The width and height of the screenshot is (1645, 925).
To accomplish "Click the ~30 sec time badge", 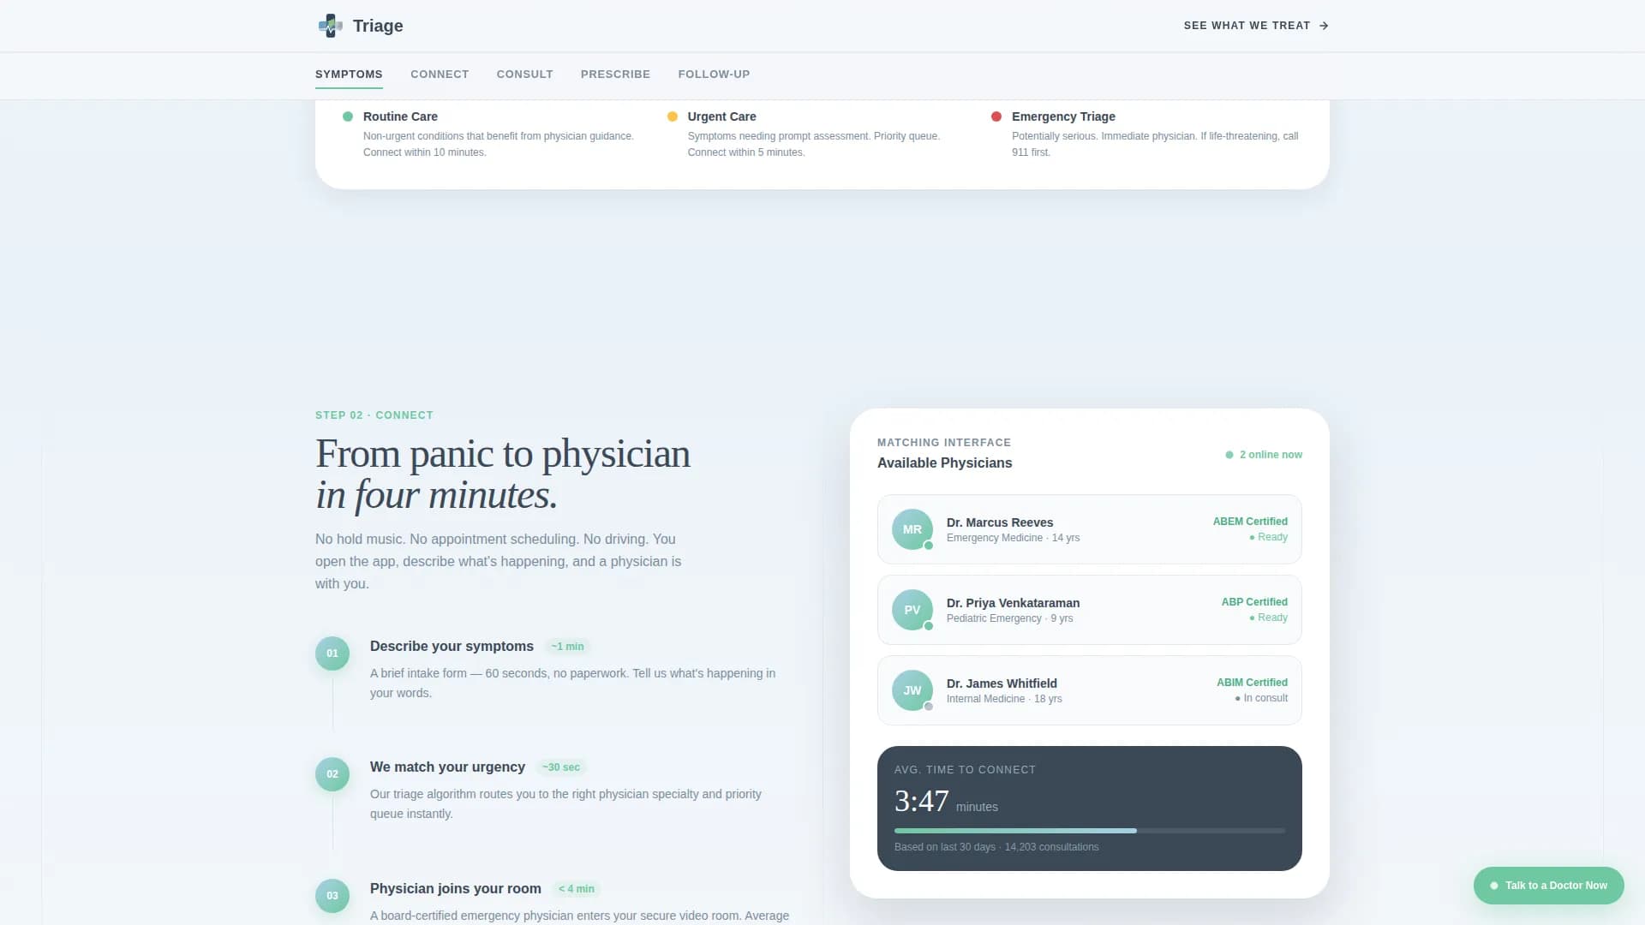I will coord(561,767).
